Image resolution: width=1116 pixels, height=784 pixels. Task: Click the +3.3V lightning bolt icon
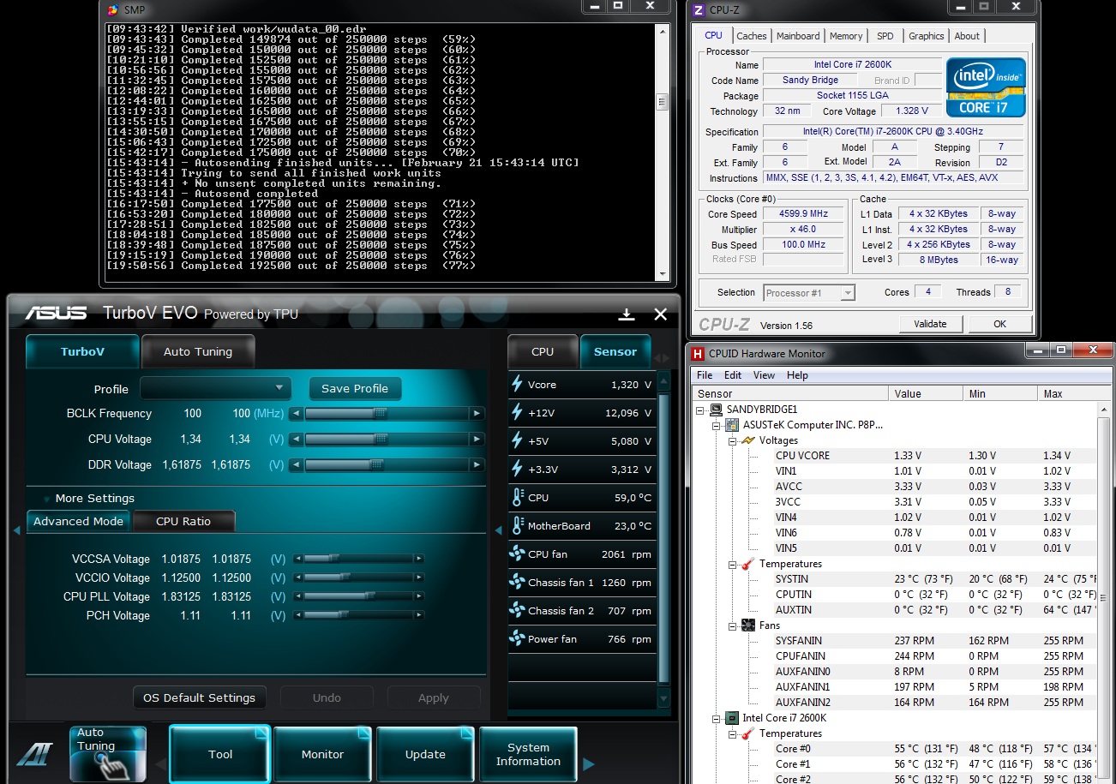click(517, 470)
